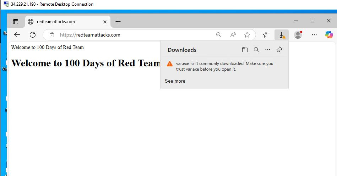Click the Remote Desktop Connection title icon
This screenshot has height=176, width=337.
[6, 4]
